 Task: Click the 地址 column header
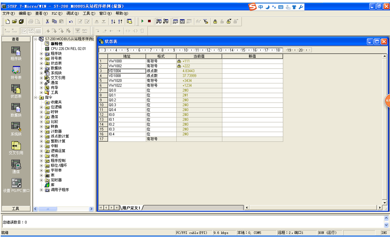point(127,56)
